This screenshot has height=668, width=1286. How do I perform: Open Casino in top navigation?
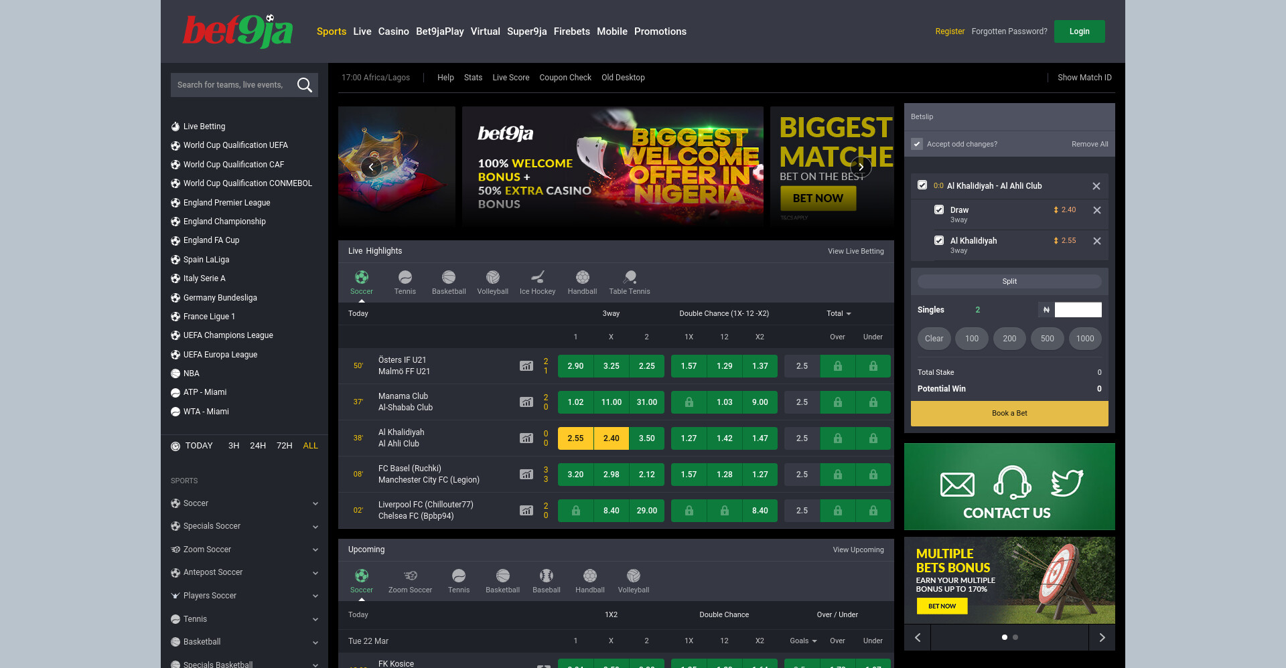click(x=394, y=31)
